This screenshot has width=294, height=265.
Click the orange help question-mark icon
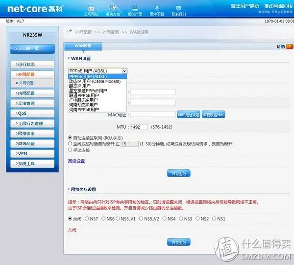click(290, 46)
